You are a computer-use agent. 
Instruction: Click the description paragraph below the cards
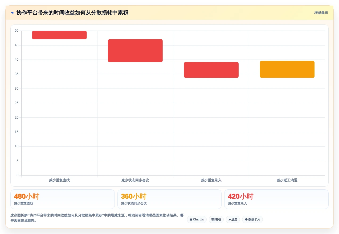point(97,218)
